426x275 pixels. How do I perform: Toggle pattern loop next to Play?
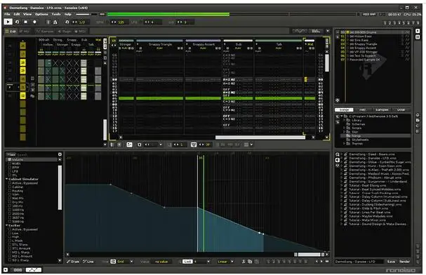point(17,22)
